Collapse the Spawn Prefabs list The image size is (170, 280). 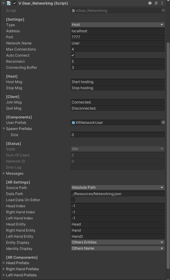[x=4, y=128]
